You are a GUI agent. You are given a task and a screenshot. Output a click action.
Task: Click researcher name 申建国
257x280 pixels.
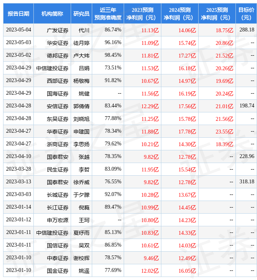81,132
